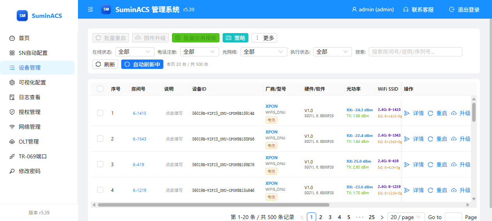Click the table's horizontal scrollbar thumb
Screen dimensions: 492x221
(213, 205)
